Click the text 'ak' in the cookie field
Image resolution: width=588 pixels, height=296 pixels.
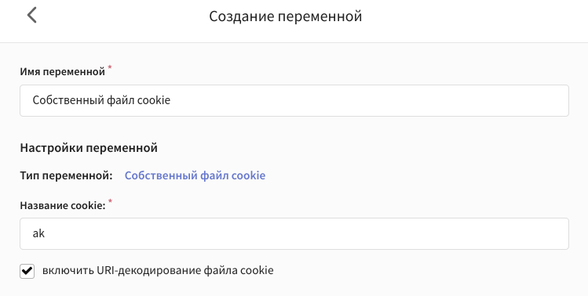point(38,233)
